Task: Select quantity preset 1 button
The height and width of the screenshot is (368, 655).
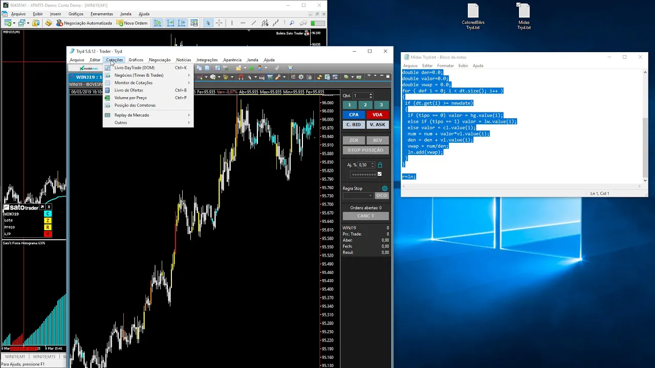Action: point(350,105)
